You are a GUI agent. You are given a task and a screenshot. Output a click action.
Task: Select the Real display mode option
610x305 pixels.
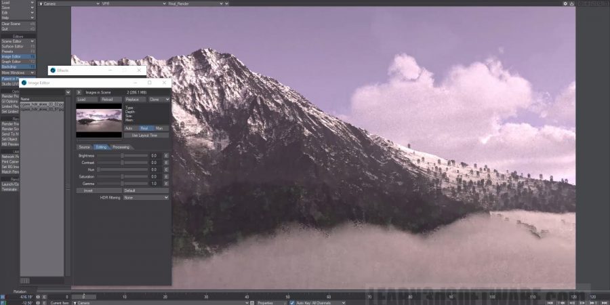click(145, 128)
